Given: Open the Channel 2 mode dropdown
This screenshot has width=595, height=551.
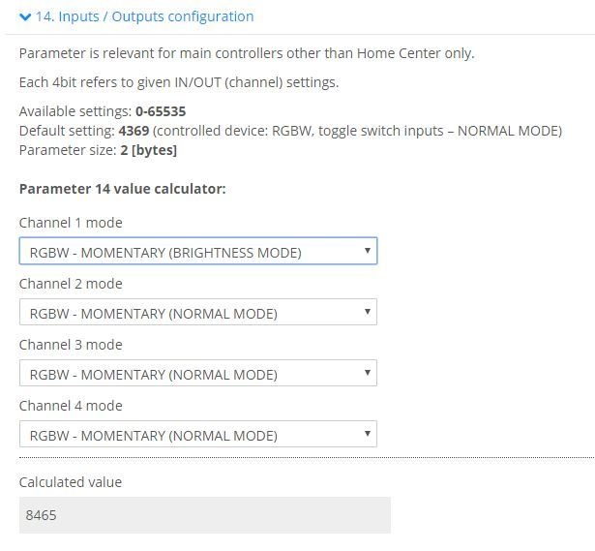Looking at the screenshot, I should pos(197,313).
